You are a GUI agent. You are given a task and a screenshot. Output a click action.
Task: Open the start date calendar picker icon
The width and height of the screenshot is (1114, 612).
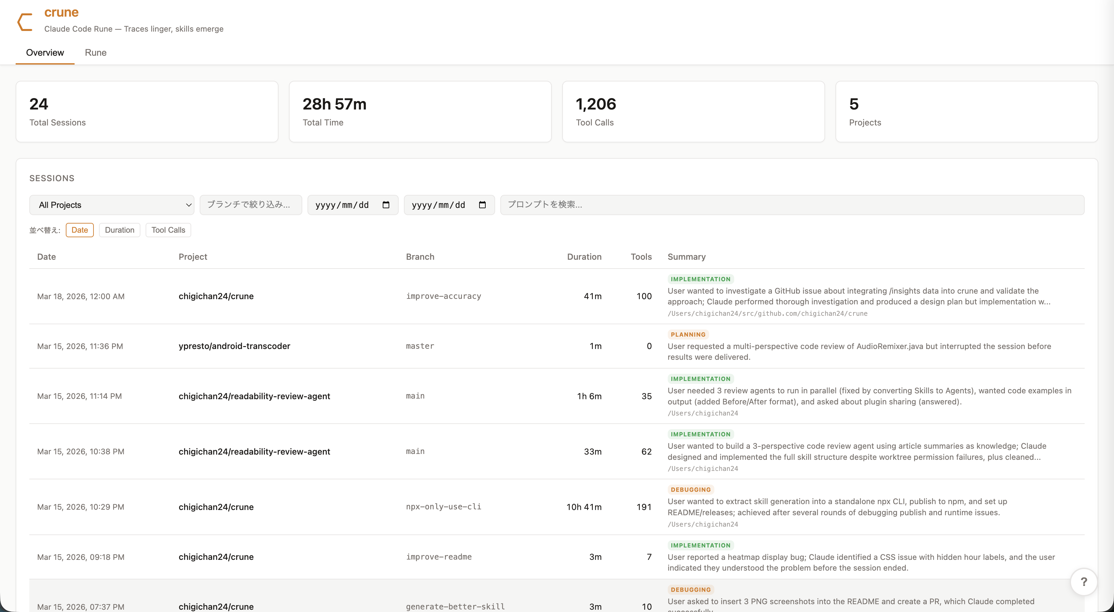point(386,205)
